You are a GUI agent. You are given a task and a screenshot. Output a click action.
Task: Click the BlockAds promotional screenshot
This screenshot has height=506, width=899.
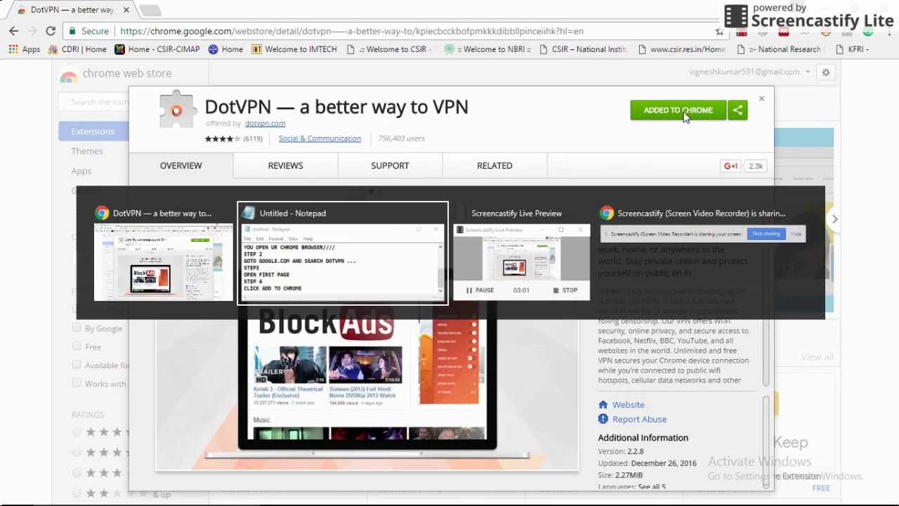pyautogui.click(x=367, y=385)
